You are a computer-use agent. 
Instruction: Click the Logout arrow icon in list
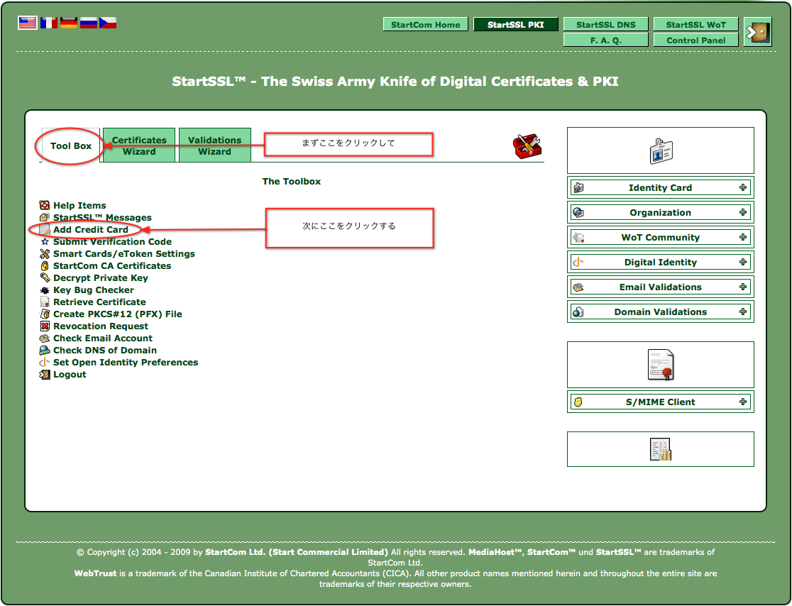pos(45,374)
